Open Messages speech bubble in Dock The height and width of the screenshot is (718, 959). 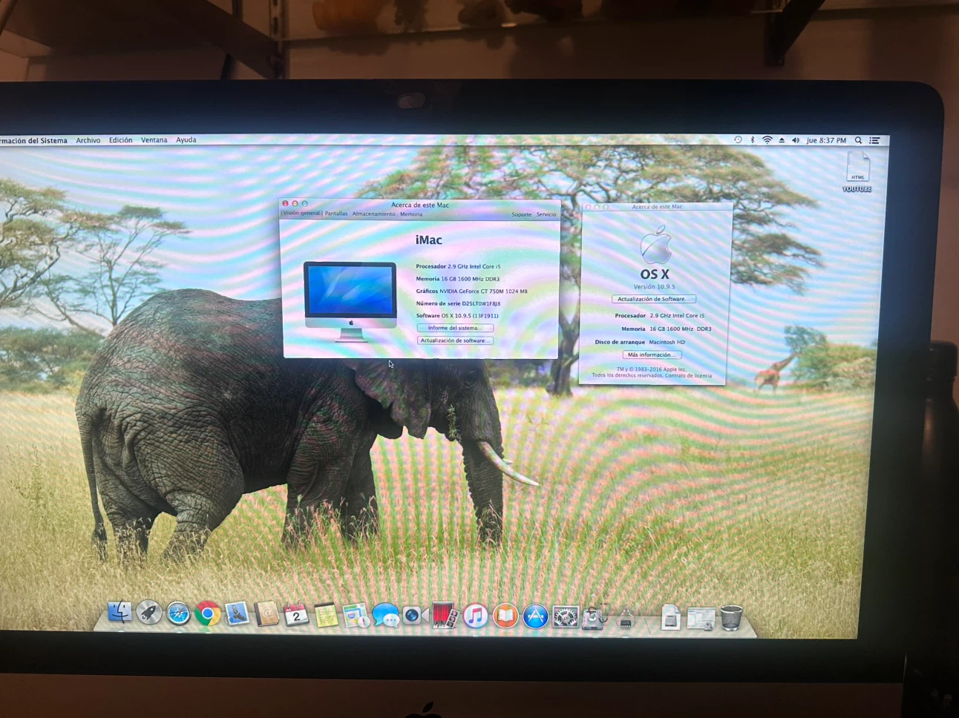(385, 616)
